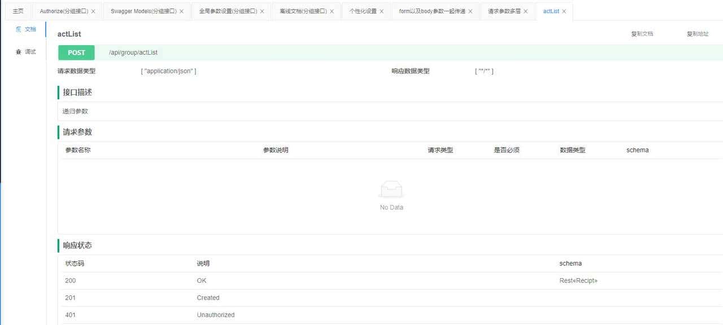Close the 离线文档(分组接口) tab

(x=332, y=11)
